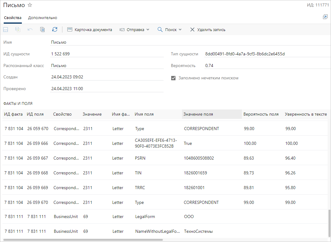The image size is (331, 242).
Task: Click the Вероятность field with 0,74
Action: [x=264, y=65]
